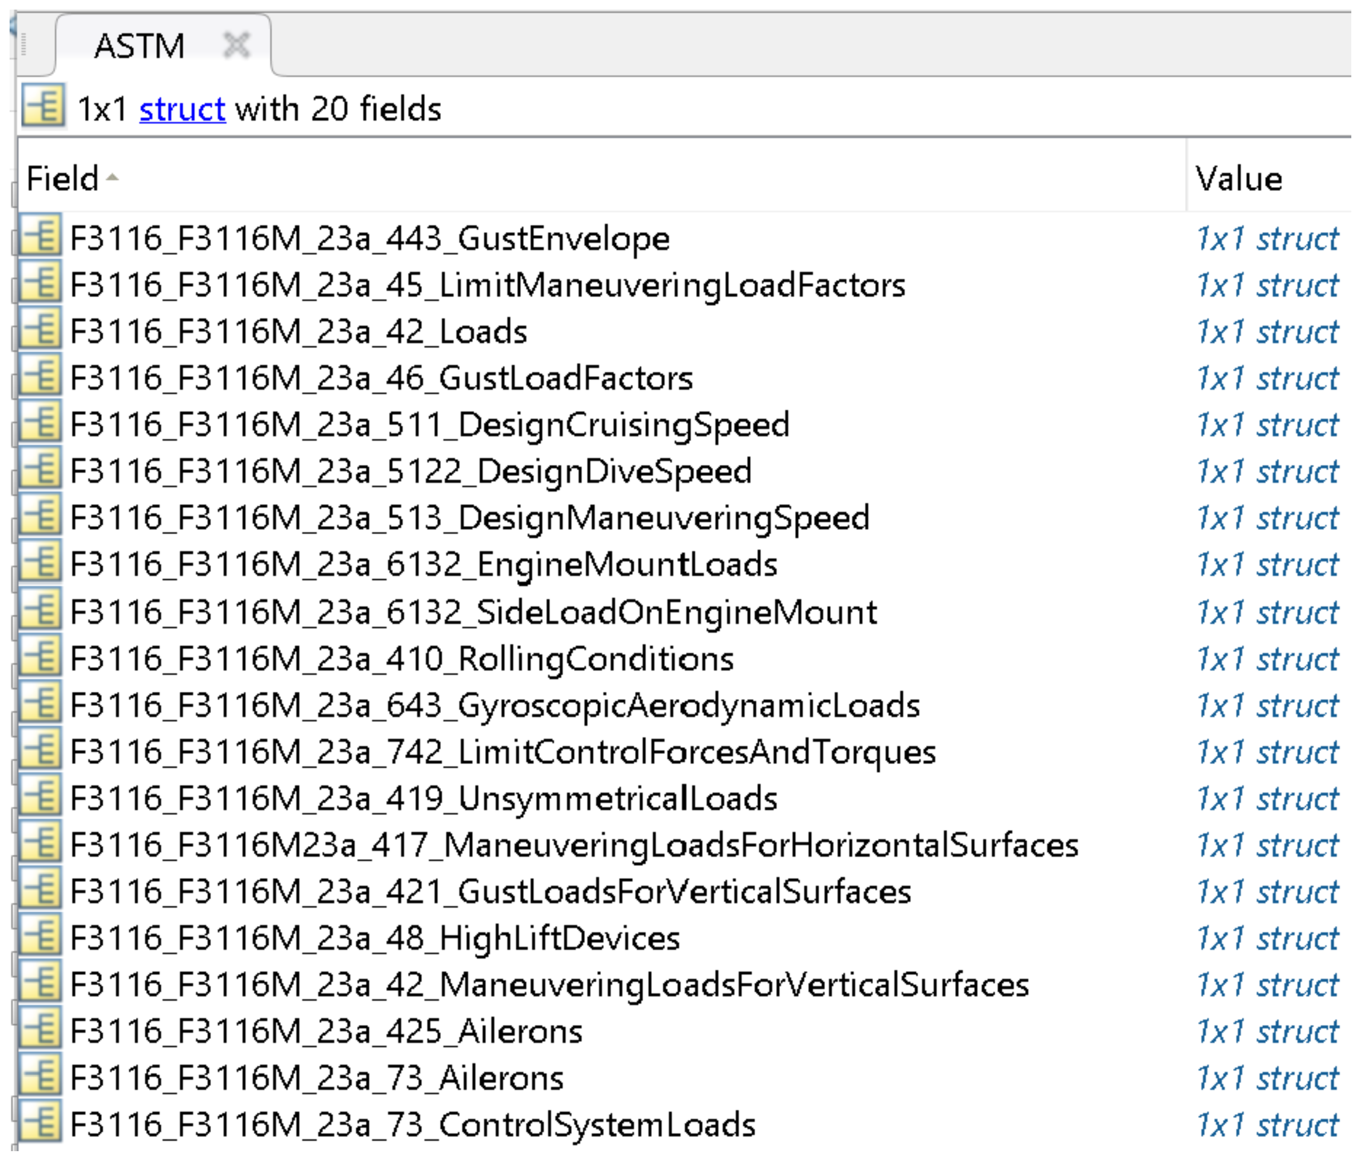Click struct icon for 425_Ailerons

[41, 1028]
